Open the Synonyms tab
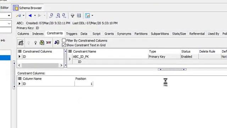227x128 pixels. [124, 34]
